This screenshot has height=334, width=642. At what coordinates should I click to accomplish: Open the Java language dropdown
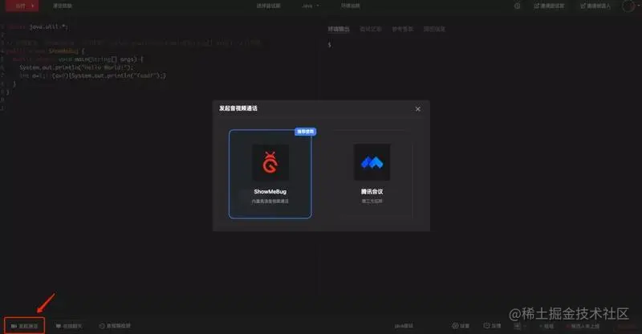[x=311, y=6]
